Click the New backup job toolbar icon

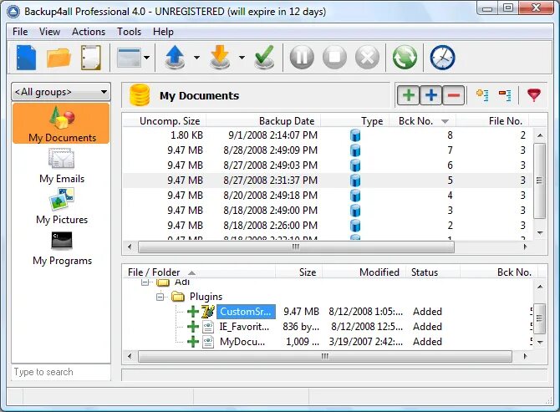pyautogui.click(x=26, y=57)
